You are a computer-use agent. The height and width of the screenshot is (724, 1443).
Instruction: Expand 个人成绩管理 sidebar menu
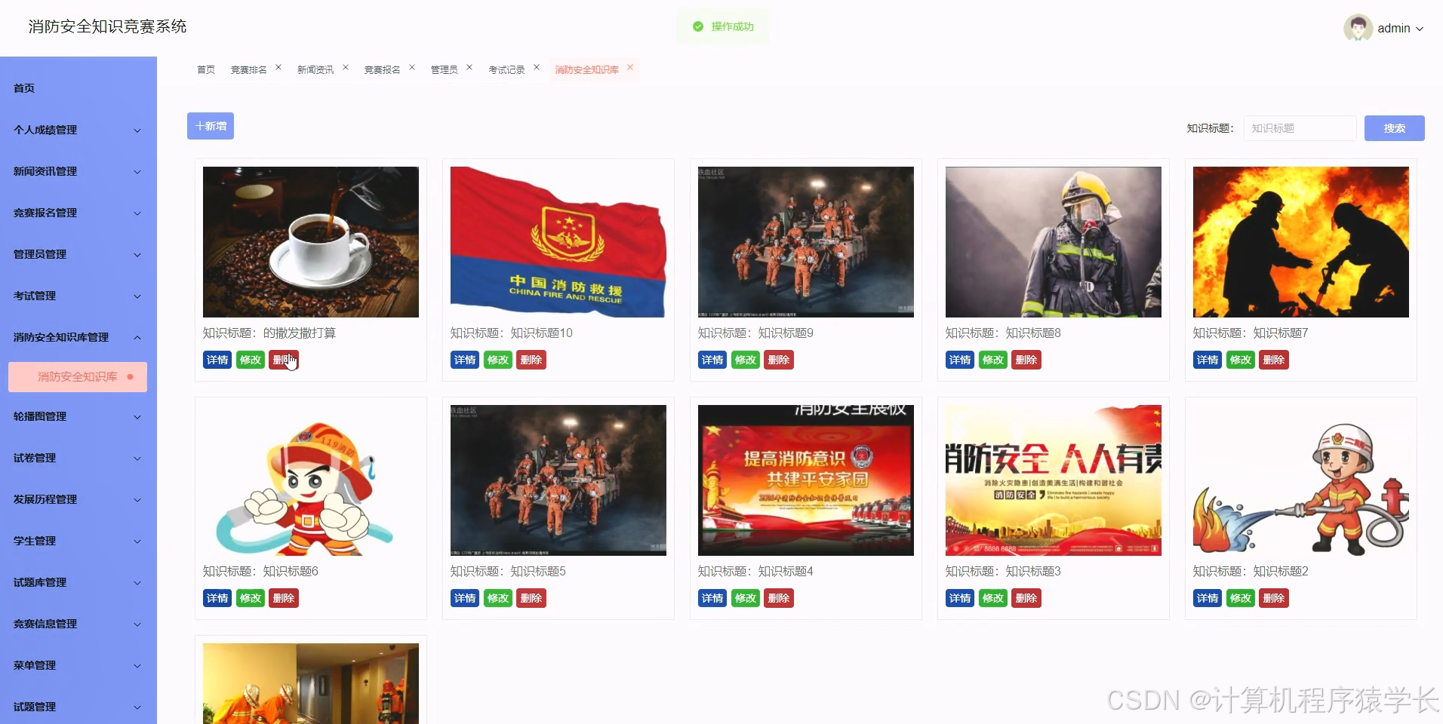pos(78,130)
